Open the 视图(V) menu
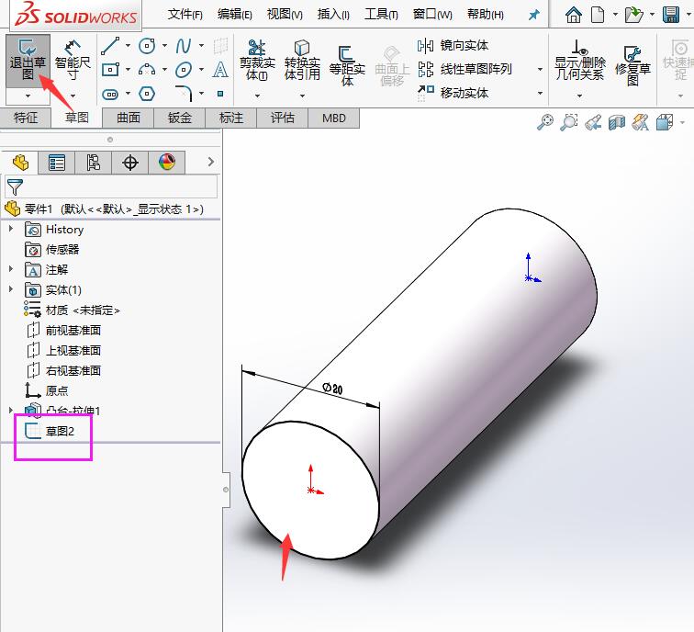Image resolution: width=694 pixels, height=632 pixels. 285,15
